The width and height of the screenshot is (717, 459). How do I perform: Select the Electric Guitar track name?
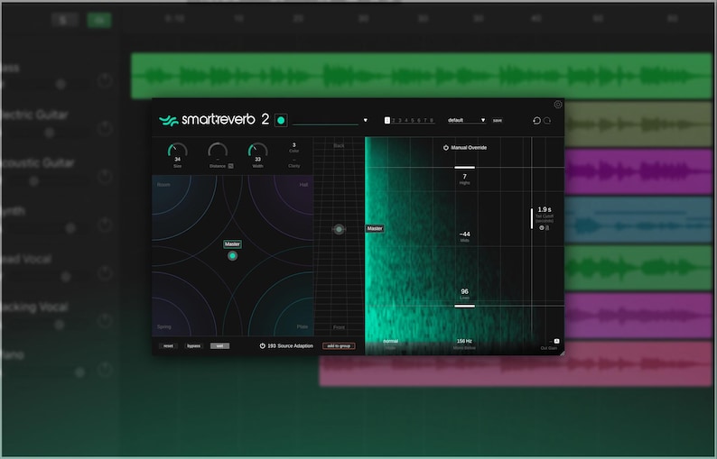[34, 115]
